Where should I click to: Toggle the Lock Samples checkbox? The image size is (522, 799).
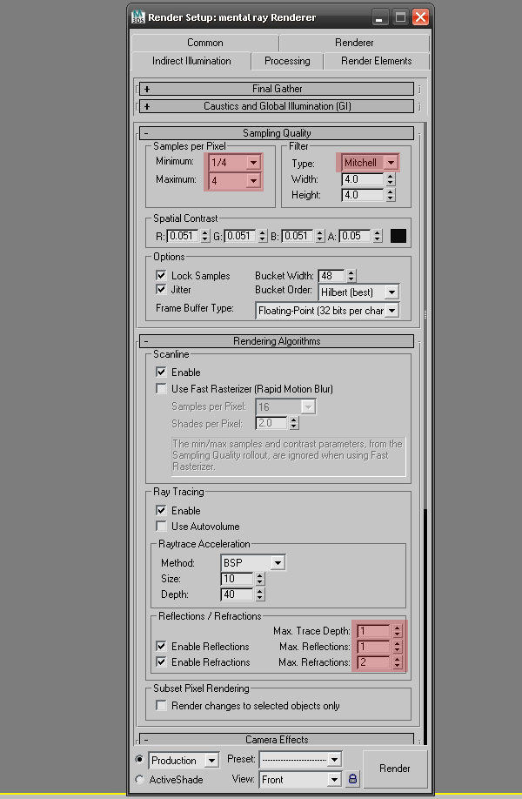click(x=161, y=275)
